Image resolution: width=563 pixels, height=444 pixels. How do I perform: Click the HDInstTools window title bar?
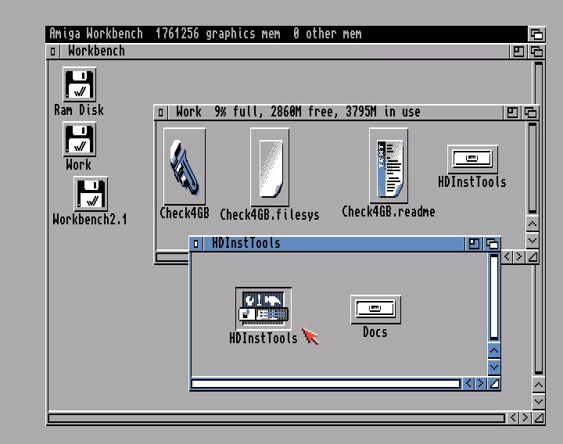tap(328, 244)
